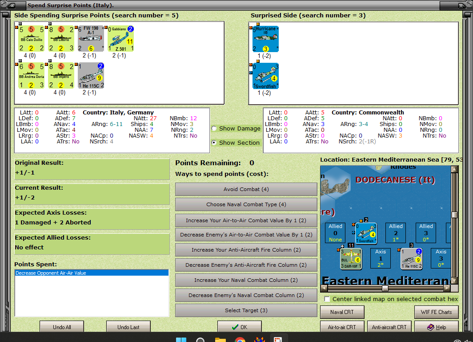Select the BB Impero battleship counter
The height and width of the screenshot is (342, 473).
[x=61, y=76]
